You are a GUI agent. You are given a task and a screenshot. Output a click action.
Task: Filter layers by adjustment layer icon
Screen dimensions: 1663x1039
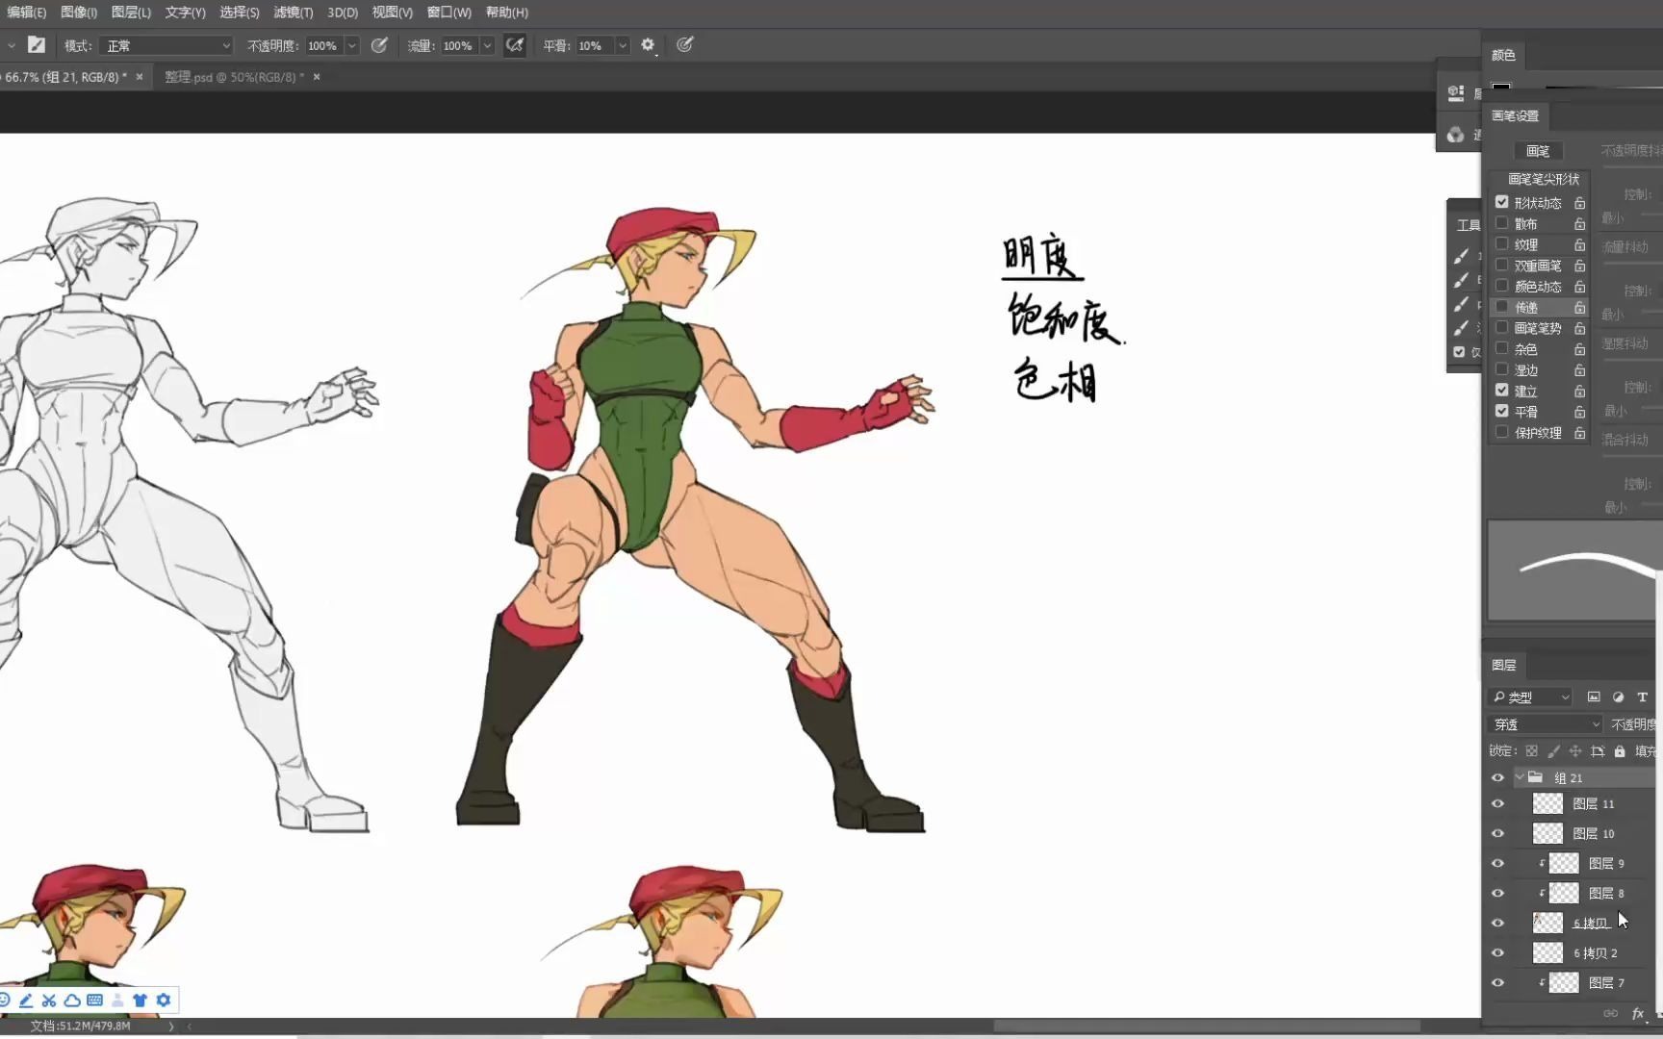pos(1618,697)
